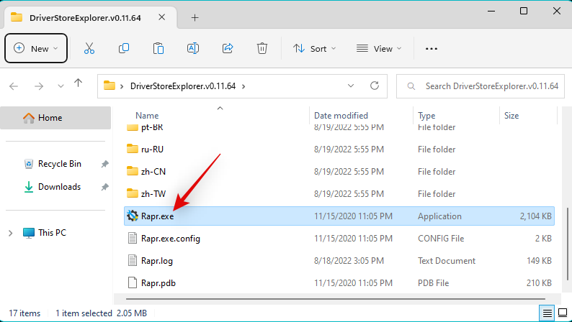
Task: Select the Rapr.pdb file name
Action: point(158,283)
